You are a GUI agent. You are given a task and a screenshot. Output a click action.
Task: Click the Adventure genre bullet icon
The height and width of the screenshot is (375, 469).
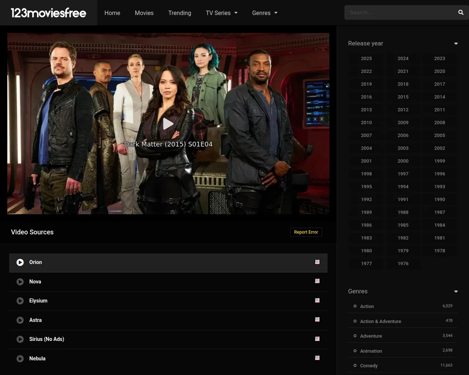(355, 336)
